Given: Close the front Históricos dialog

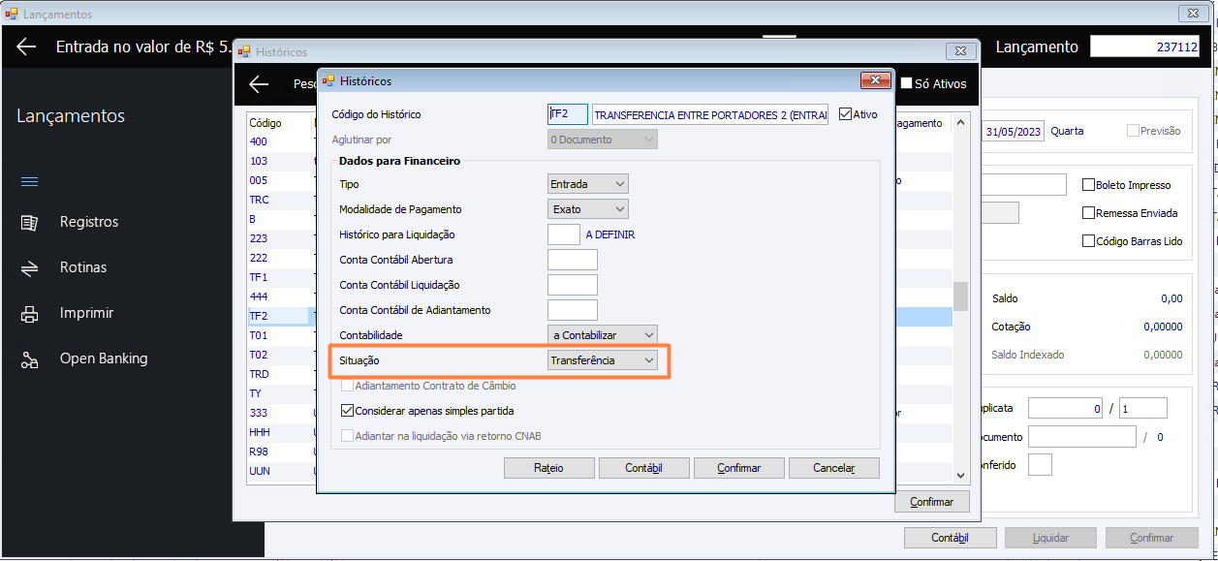Looking at the screenshot, I should tap(876, 80).
